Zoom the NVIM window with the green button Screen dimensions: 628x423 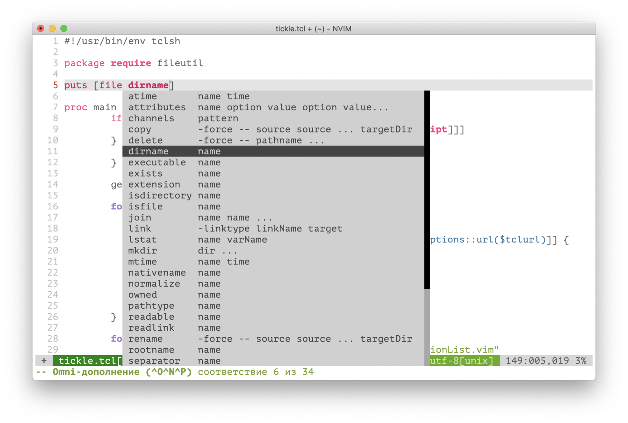[x=64, y=28]
